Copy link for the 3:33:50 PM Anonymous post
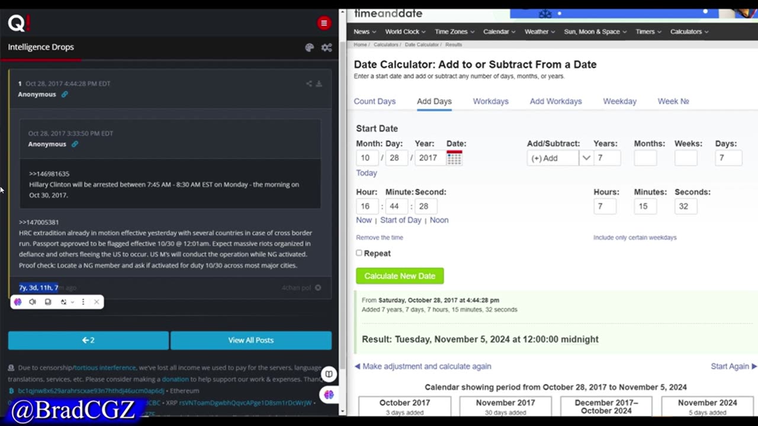The image size is (758, 426). click(75, 144)
